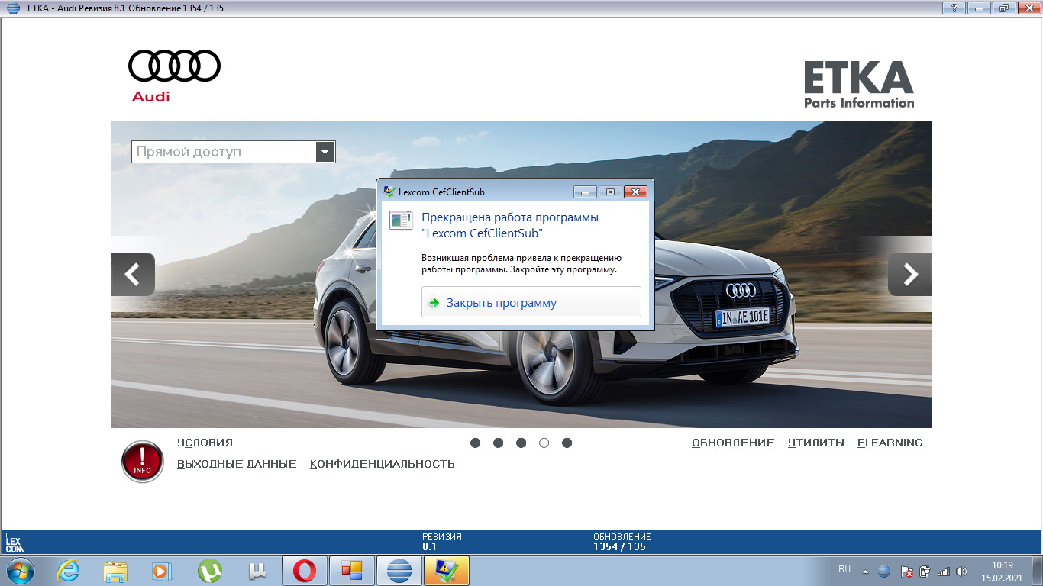Select the fifth carousel dot
This screenshot has width=1043, height=586.
[x=567, y=443]
